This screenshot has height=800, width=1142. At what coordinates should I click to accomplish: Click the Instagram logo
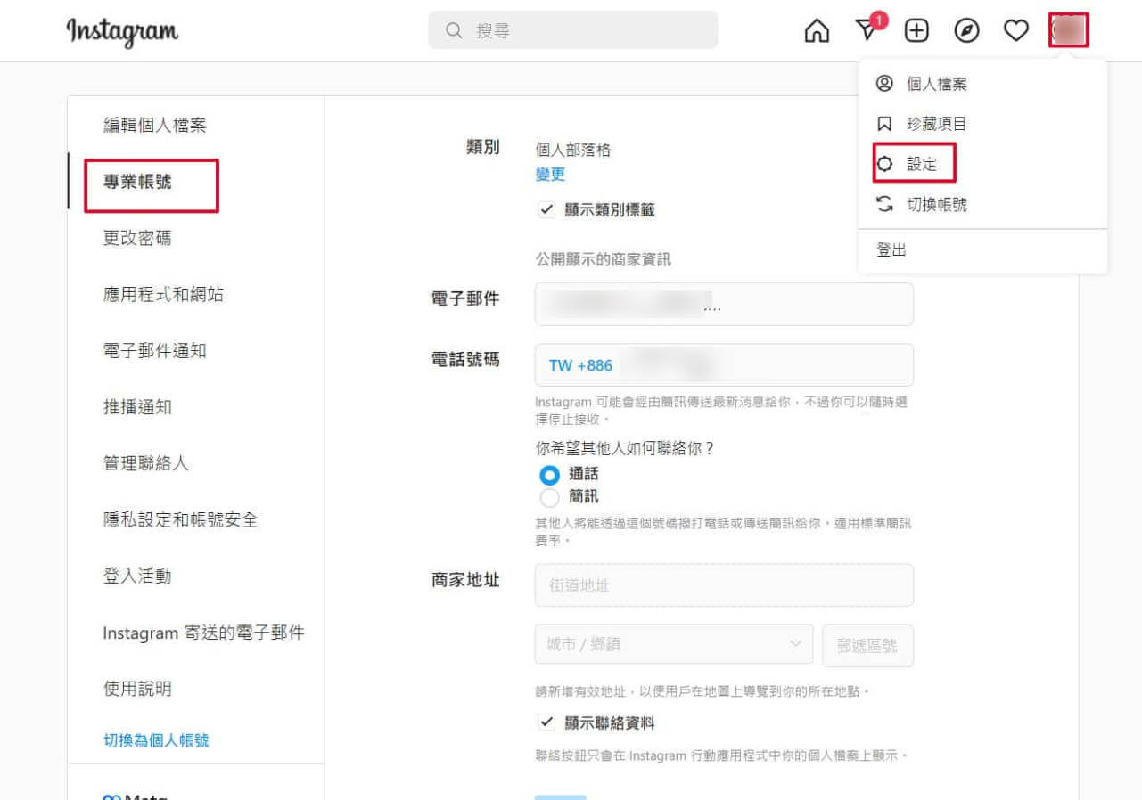[121, 30]
